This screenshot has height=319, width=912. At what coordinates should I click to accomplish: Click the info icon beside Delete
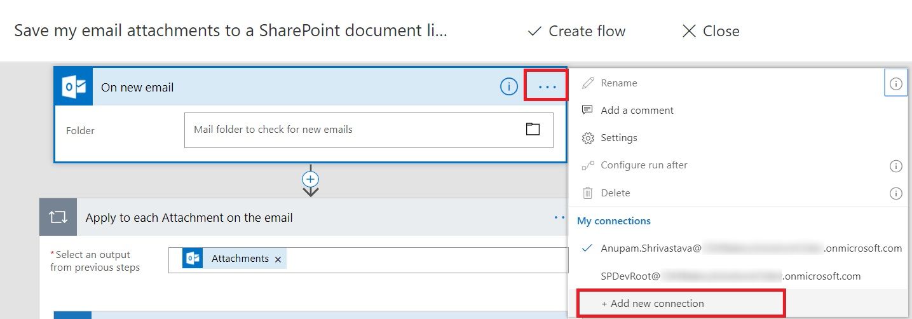tap(895, 193)
